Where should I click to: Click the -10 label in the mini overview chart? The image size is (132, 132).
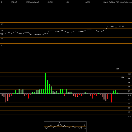(85, 128)
